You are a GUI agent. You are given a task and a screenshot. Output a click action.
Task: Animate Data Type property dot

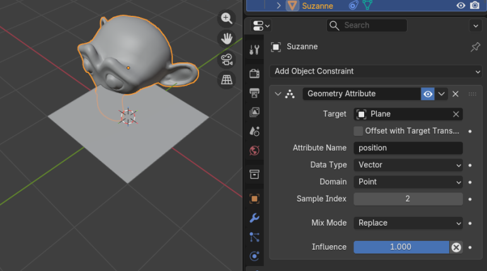[x=470, y=165]
